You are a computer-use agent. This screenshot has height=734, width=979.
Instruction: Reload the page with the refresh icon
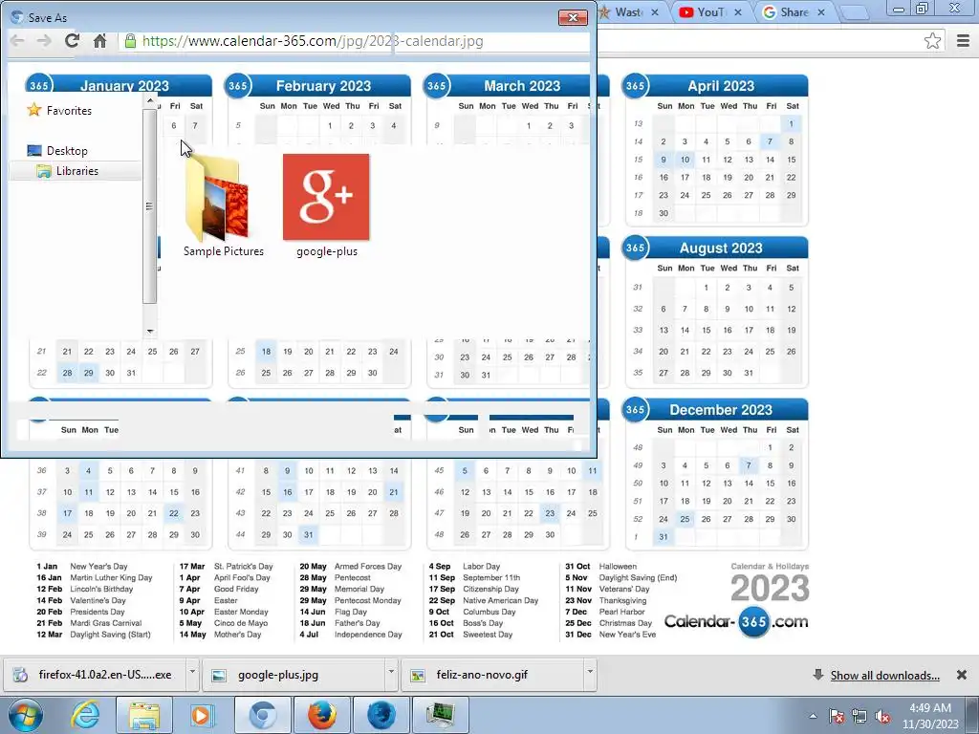pyautogui.click(x=72, y=40)
